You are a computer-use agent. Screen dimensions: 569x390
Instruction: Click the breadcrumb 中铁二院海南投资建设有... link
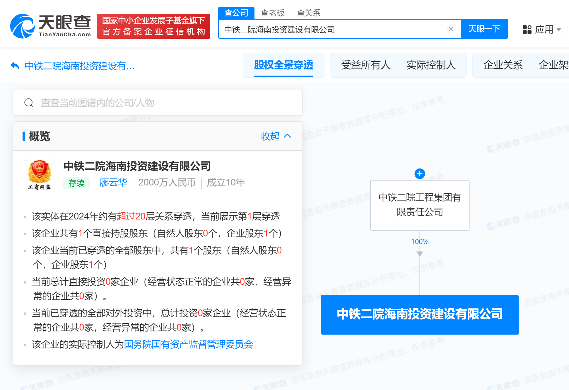click(x=80, y=66)
